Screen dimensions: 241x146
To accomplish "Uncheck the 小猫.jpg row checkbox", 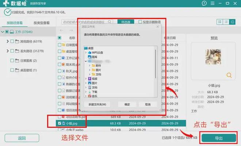I will (60, 123).
